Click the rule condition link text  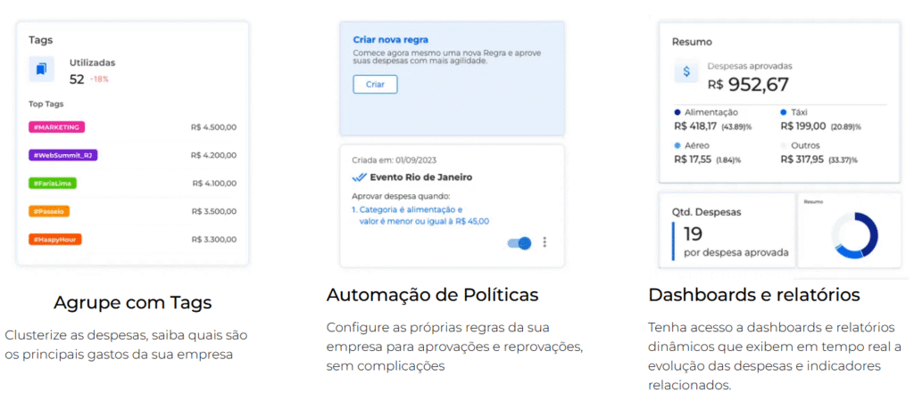click(420, 216)
